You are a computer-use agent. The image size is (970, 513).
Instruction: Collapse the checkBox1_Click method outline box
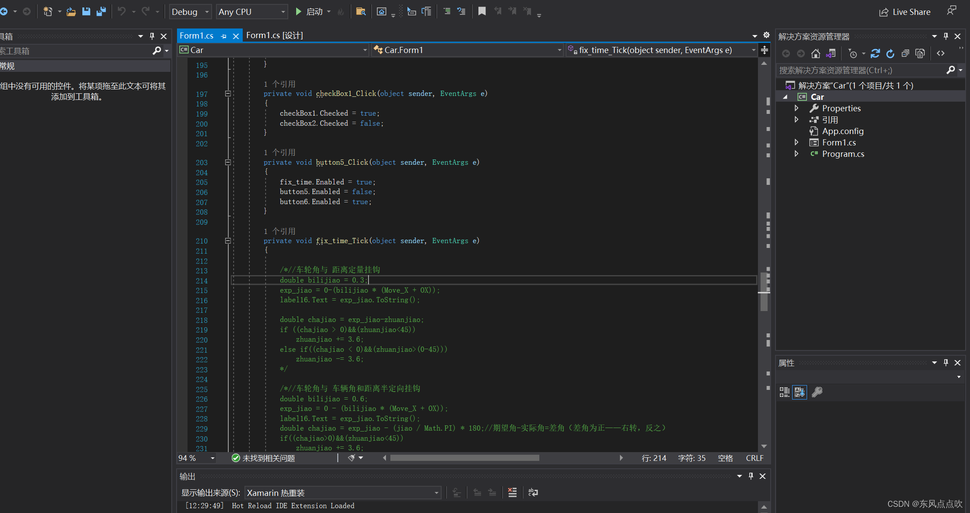228,93
